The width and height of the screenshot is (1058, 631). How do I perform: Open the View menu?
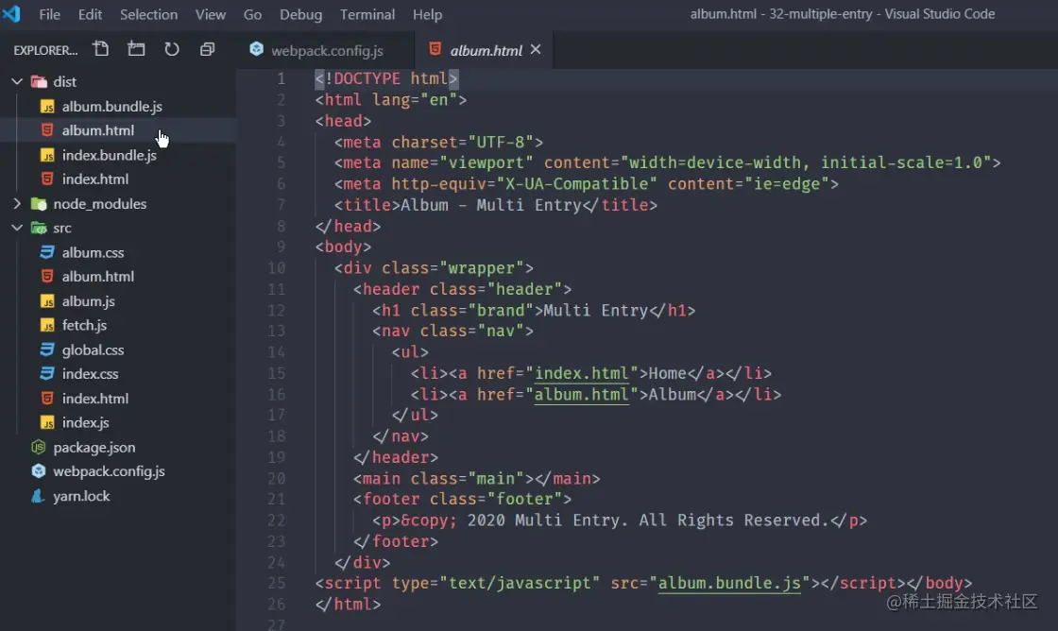211,14
